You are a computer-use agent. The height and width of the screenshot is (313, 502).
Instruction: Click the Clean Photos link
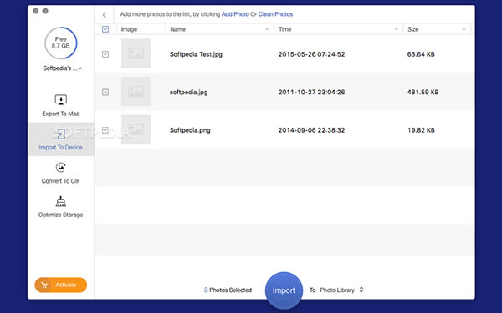[275, 14]
